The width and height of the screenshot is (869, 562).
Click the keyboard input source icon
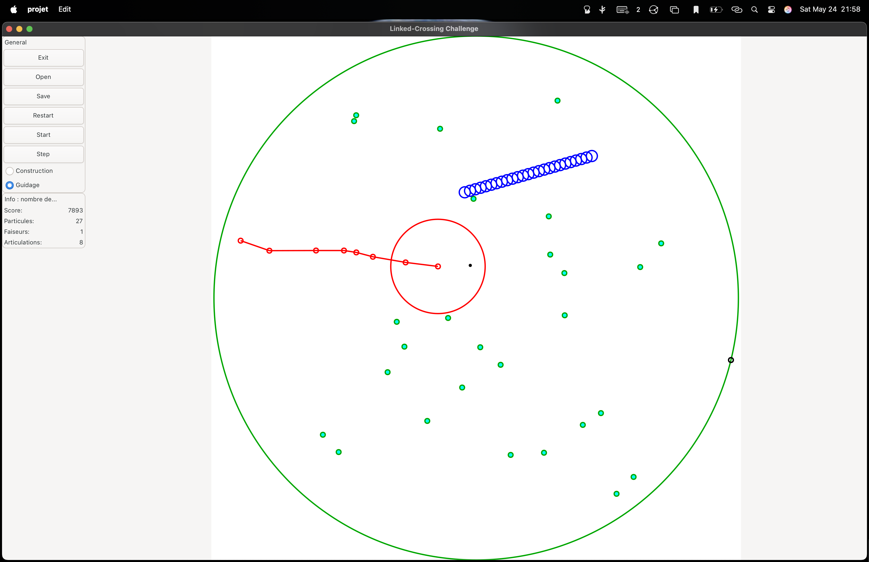tap(623, 9)
